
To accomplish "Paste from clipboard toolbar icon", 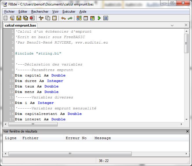I will pos(54,18).
